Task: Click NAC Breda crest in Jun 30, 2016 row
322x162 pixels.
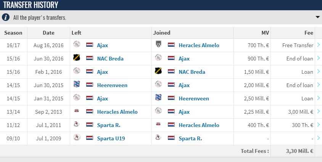Action: pos(77,57)
